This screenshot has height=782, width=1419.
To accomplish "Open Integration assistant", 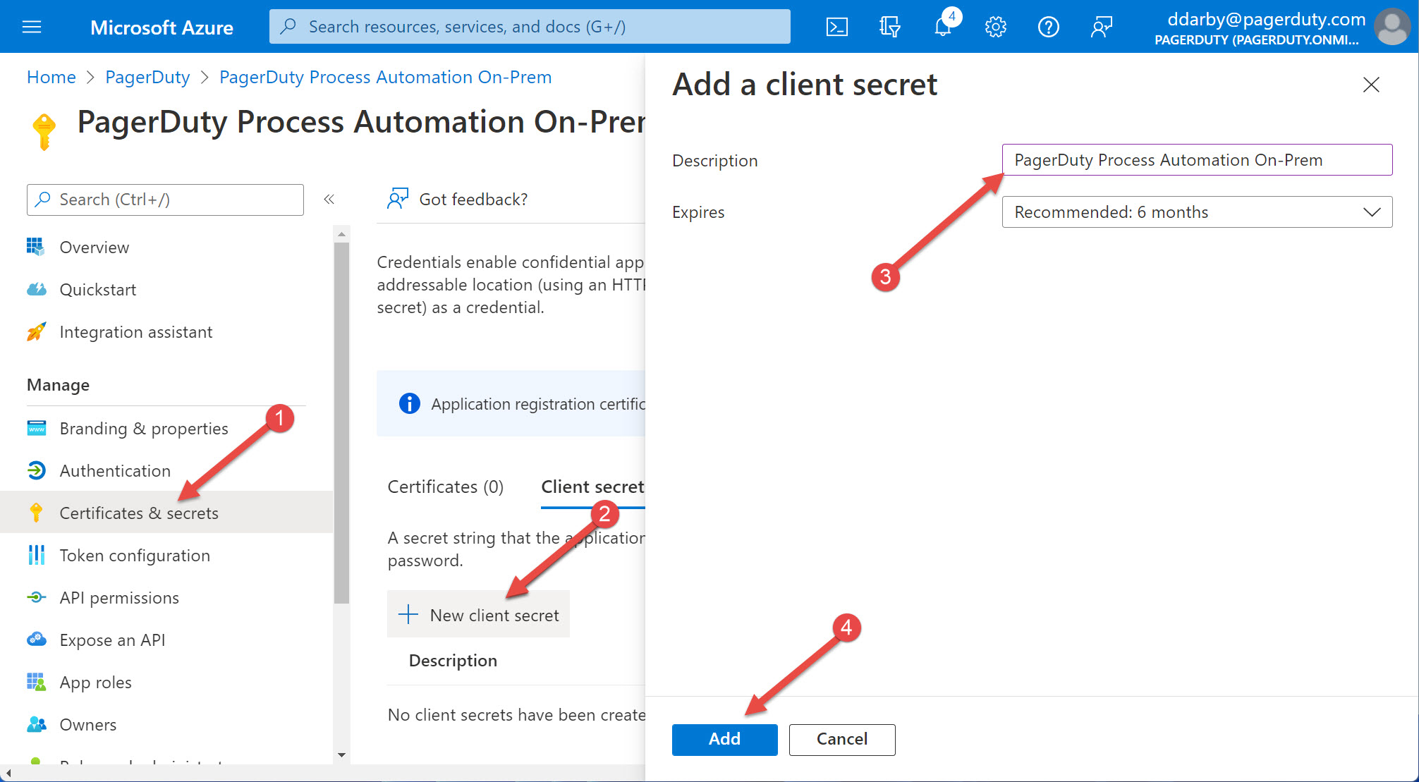I will tap(136, 331).
